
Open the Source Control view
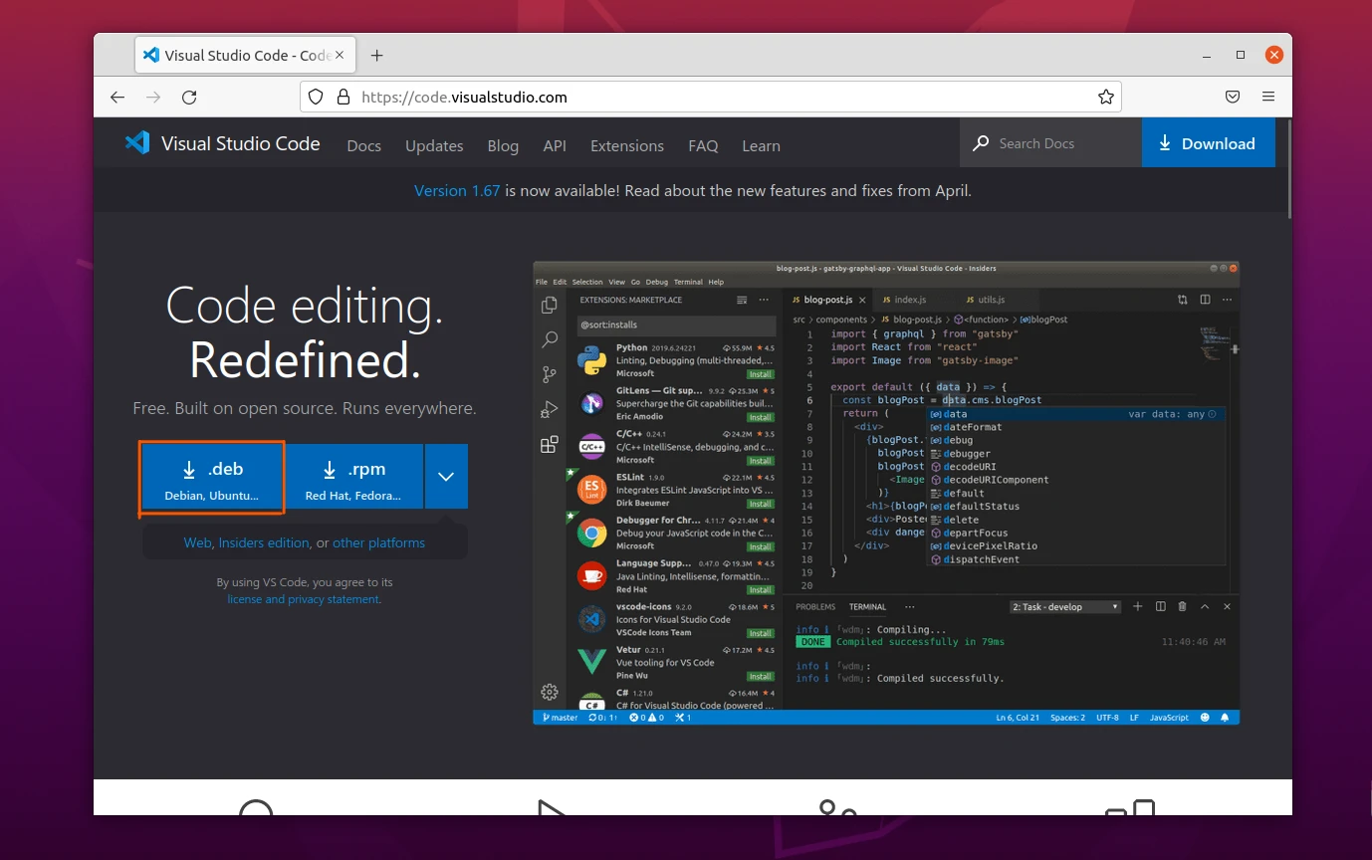tap(549, 374)
